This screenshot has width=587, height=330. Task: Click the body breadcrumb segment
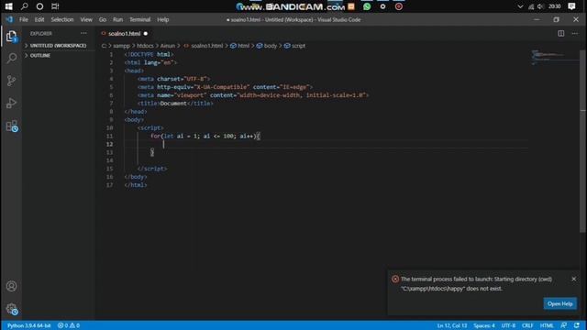click(x=271, y=46)
